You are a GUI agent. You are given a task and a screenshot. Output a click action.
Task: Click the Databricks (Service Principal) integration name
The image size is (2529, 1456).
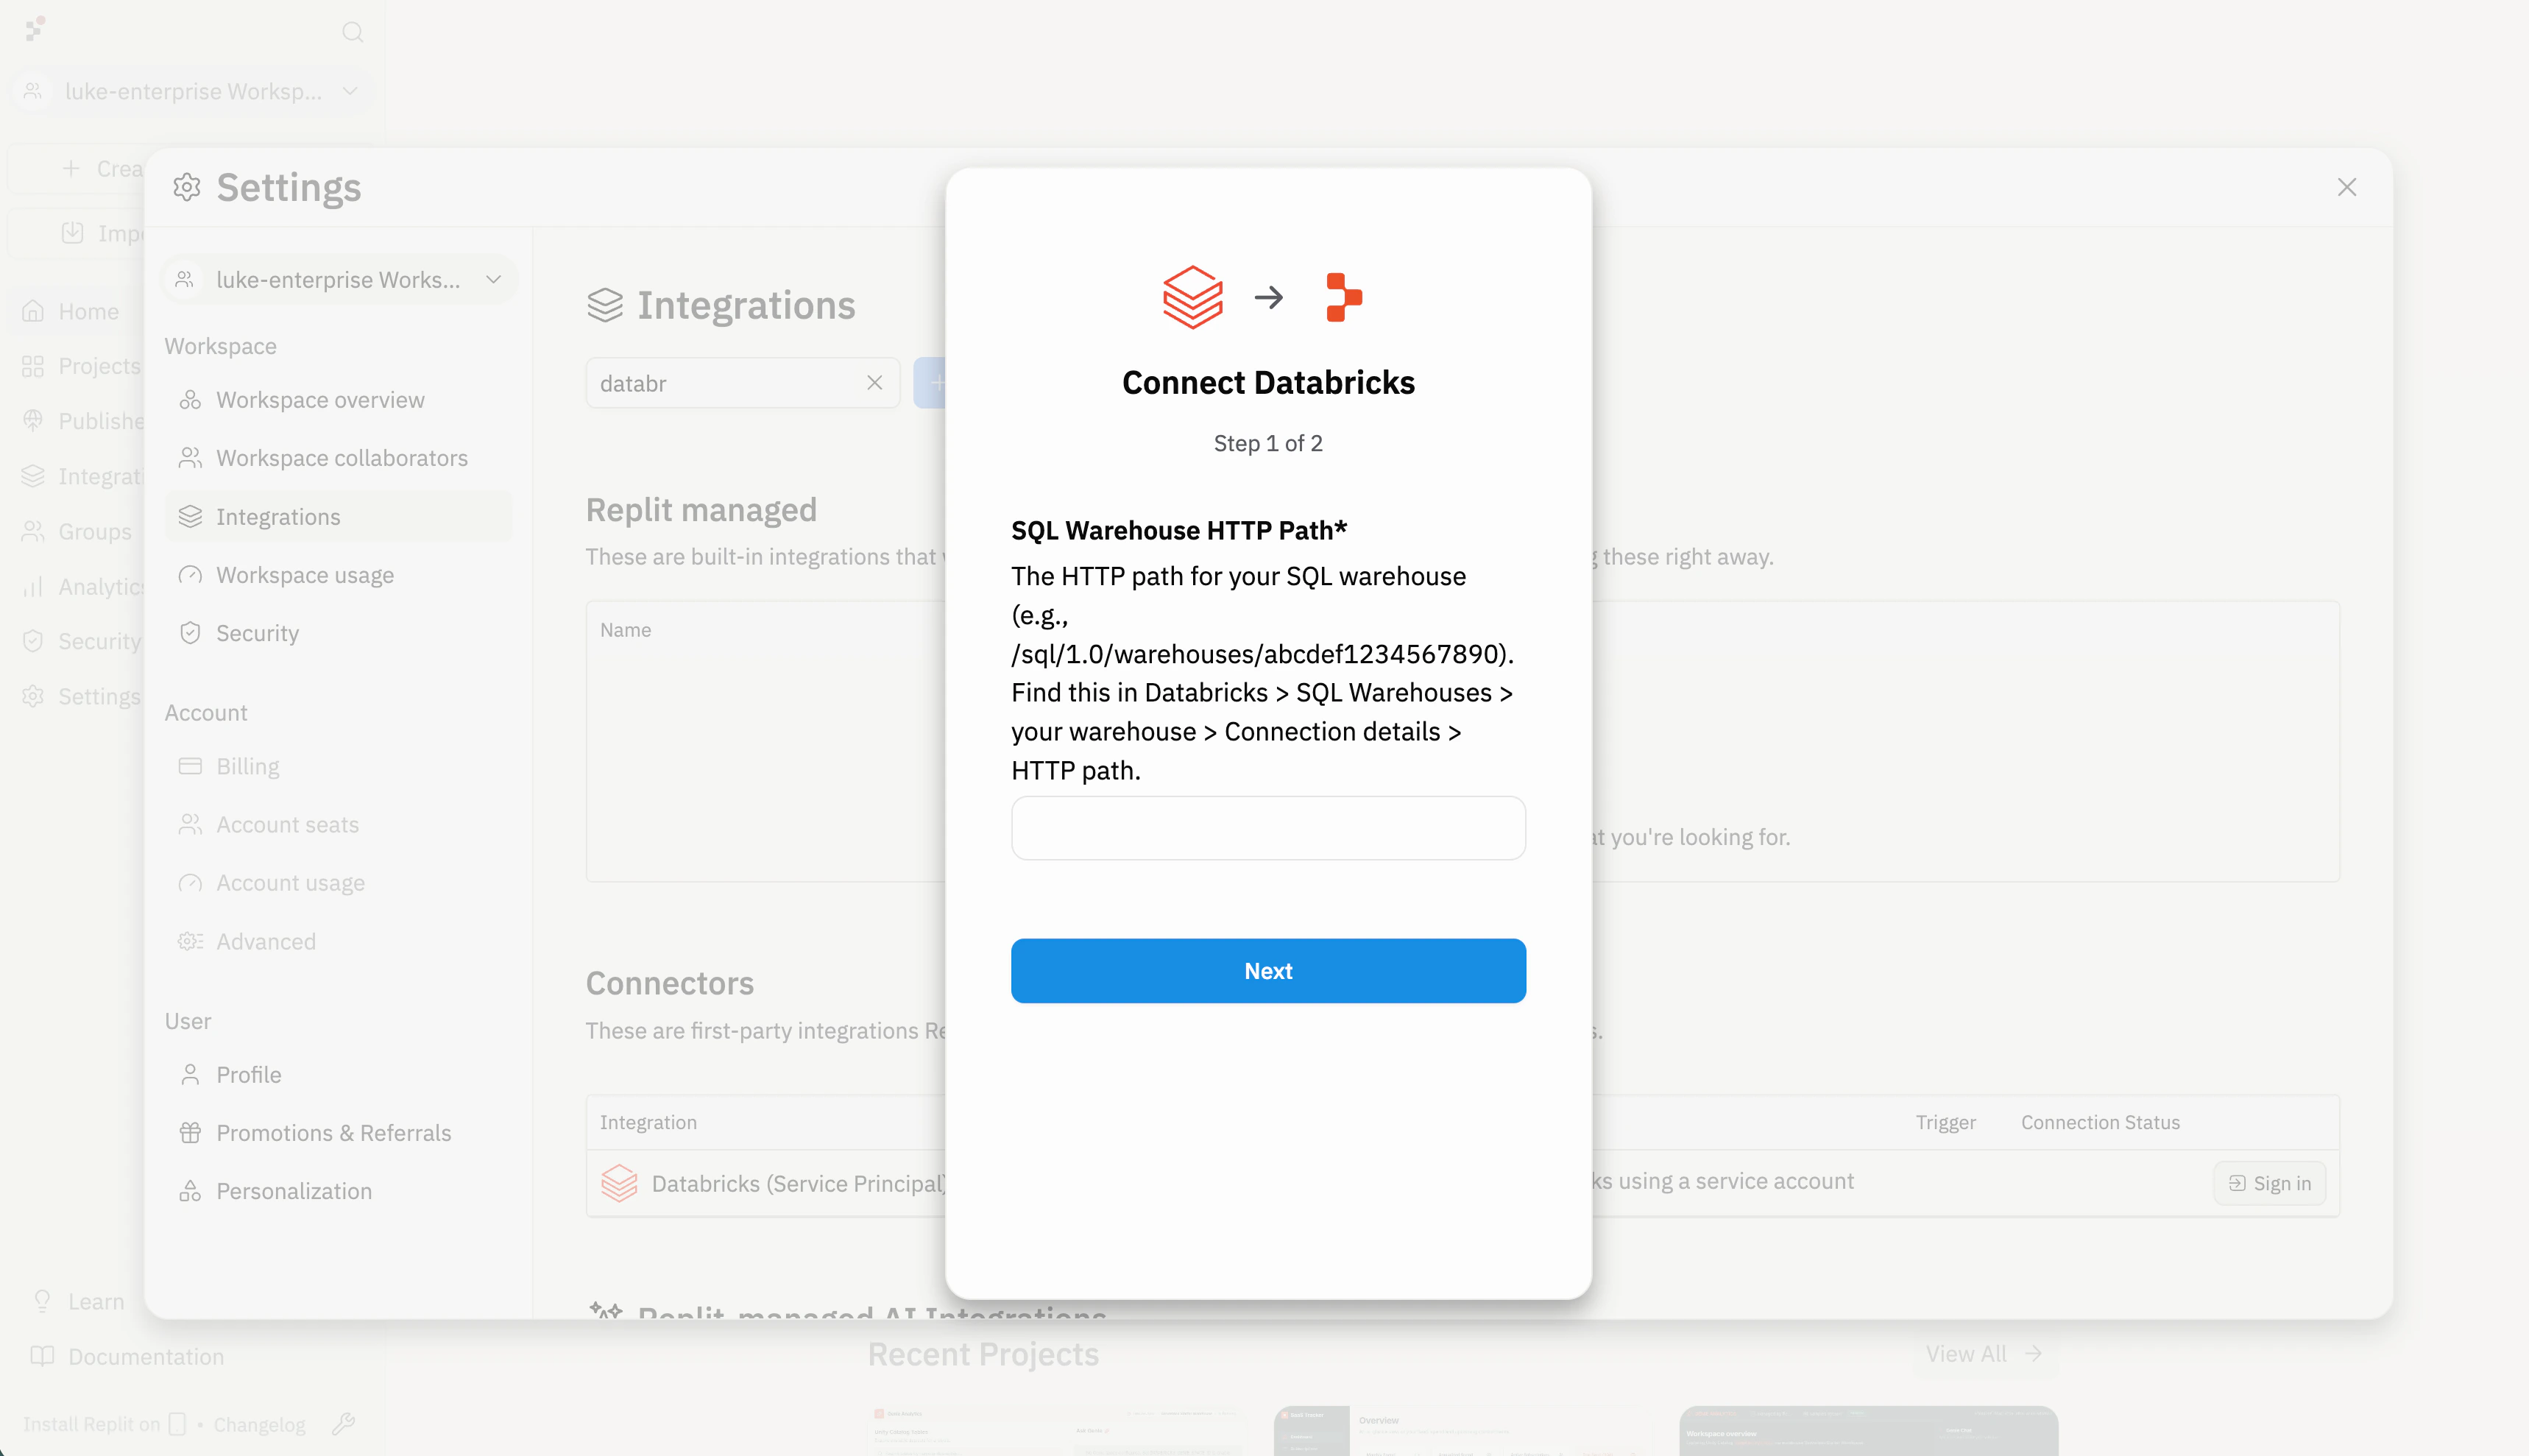(799, 1183)
